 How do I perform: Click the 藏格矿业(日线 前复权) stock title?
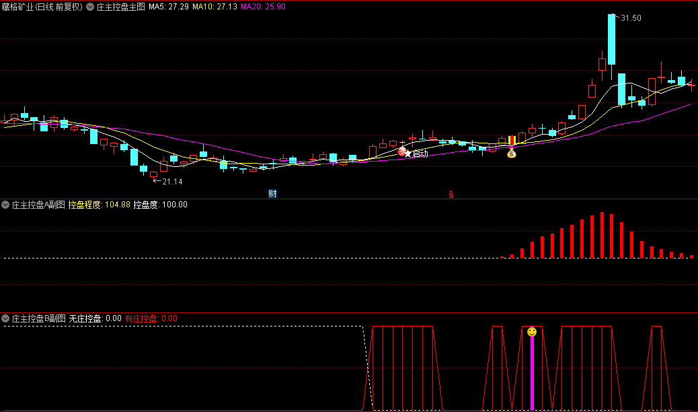point(42,7)
